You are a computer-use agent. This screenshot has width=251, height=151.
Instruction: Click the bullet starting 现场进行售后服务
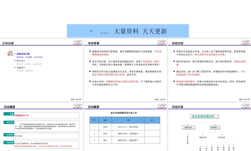click(211, 83)
